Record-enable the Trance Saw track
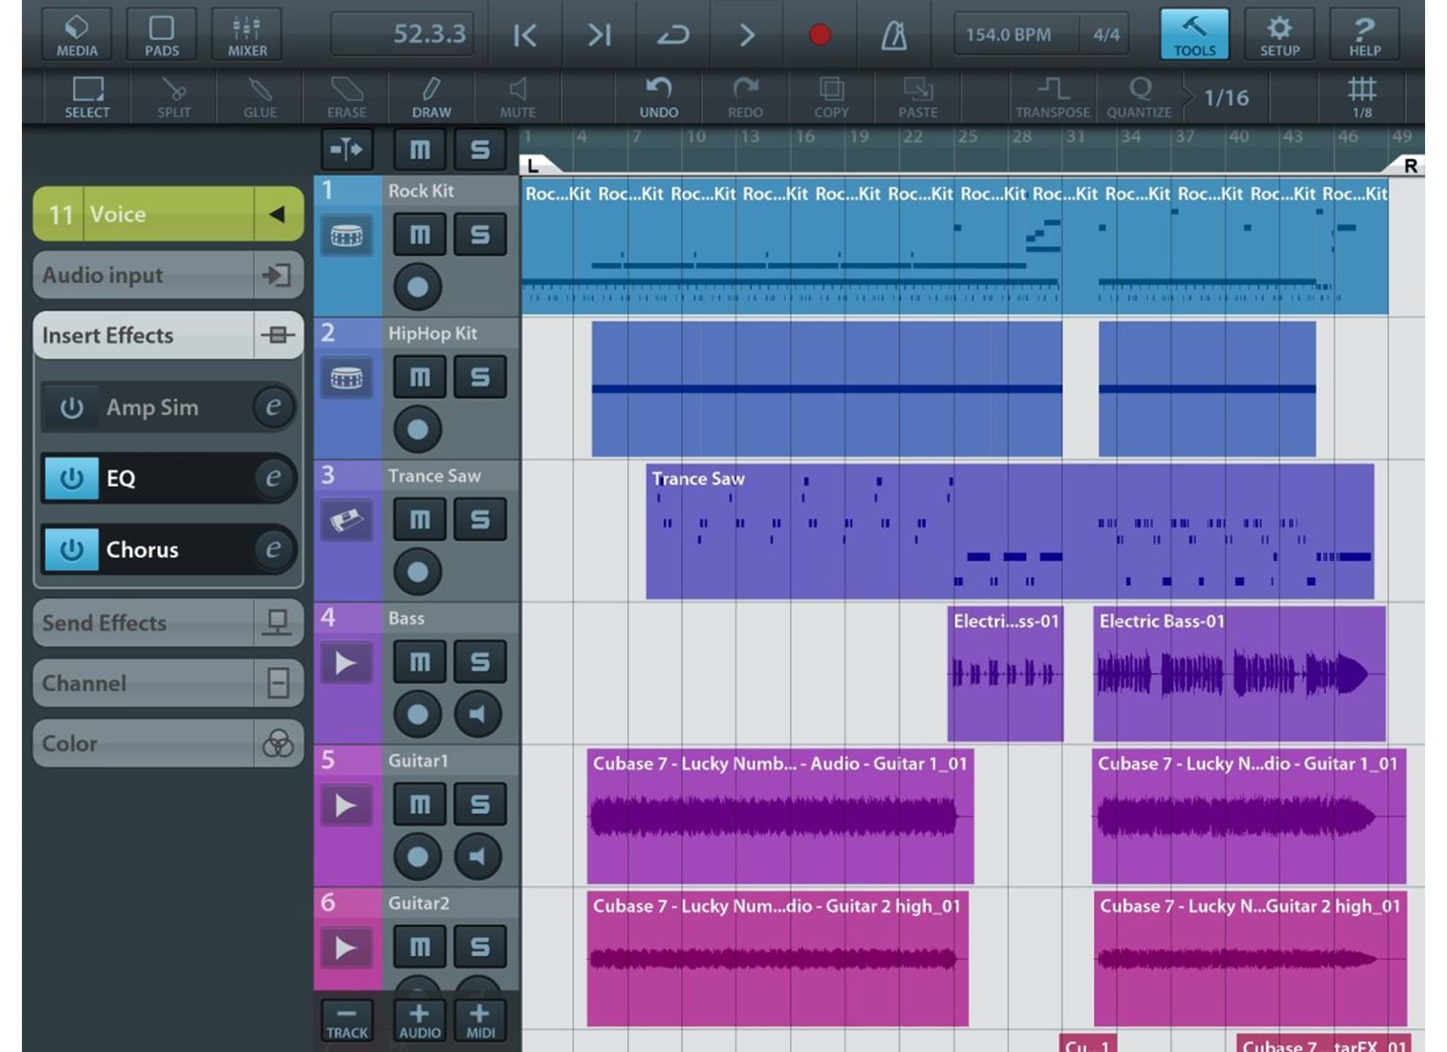This screenshot has width=1447, height=1052. click(417, 571)
